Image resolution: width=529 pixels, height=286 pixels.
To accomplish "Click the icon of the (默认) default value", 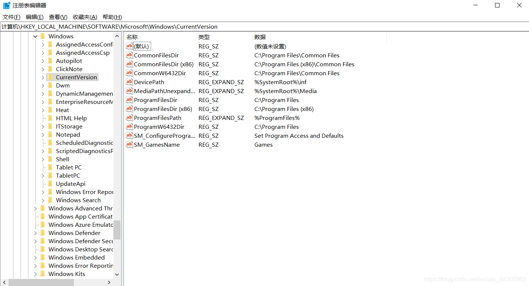I will click(129, 46).
